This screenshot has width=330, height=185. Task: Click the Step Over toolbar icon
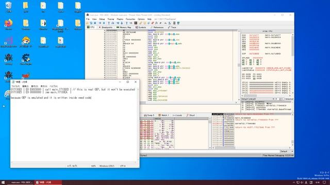coord(112,23)
